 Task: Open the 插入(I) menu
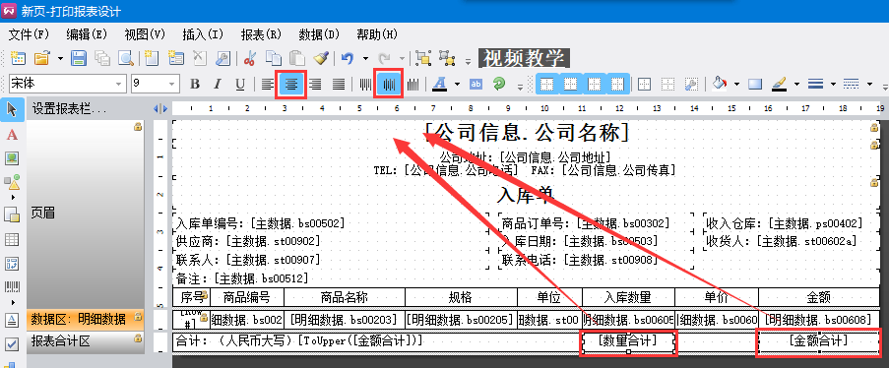[203, 34]
